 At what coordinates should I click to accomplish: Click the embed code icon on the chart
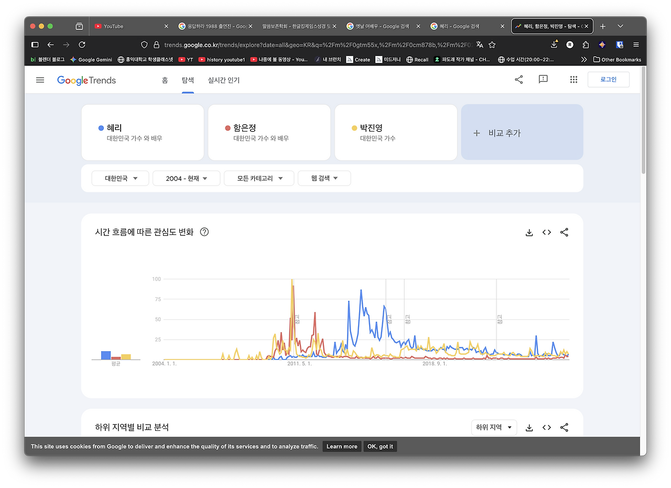pyautogui.click(x=546, y=232)
